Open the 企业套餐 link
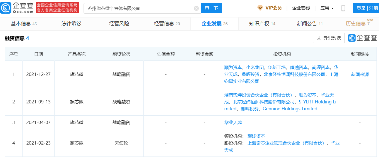Image resolution: width=379 pixels, height=159 pixels. pos(301,8)
